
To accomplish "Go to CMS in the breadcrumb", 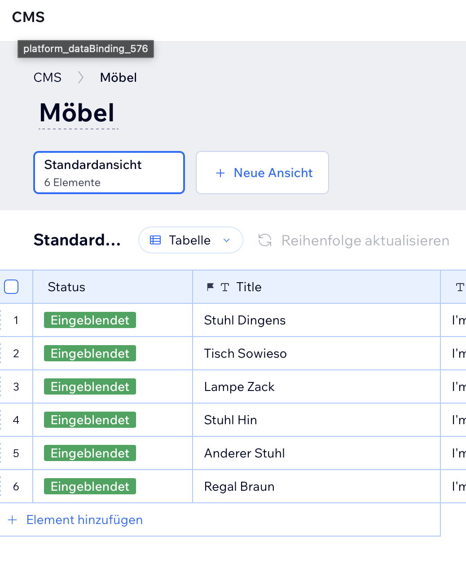I will tap(48, 78).
